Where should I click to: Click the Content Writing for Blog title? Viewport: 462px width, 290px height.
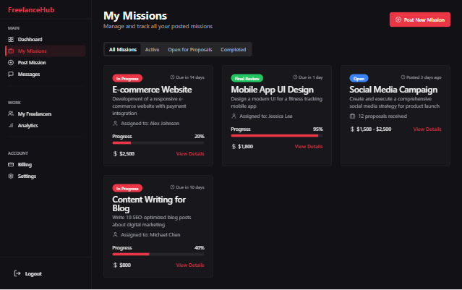coord(149,204)
